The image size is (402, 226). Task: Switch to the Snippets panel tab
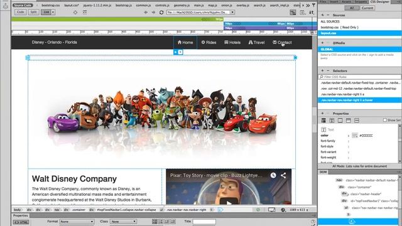(x=361, y=1)
